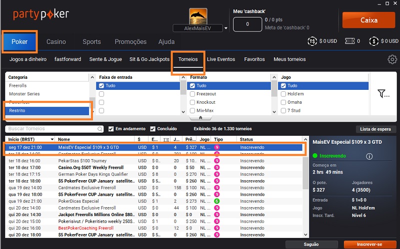The image size is (400, 249).
Task: Click the tournament list scroll-down arrow
Action: pos(305,235)
